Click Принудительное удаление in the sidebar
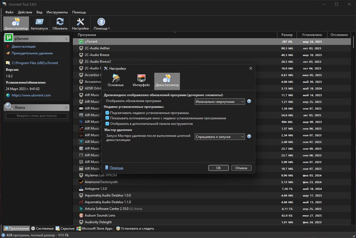356x238 pixels. [32, 53]
